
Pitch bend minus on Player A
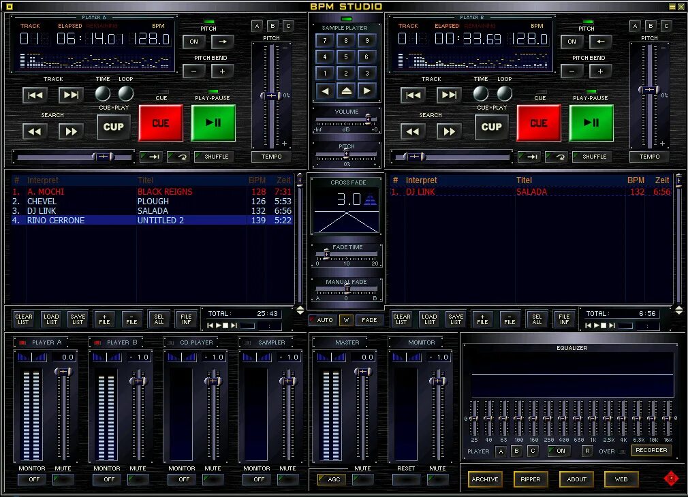click(194, 71)
